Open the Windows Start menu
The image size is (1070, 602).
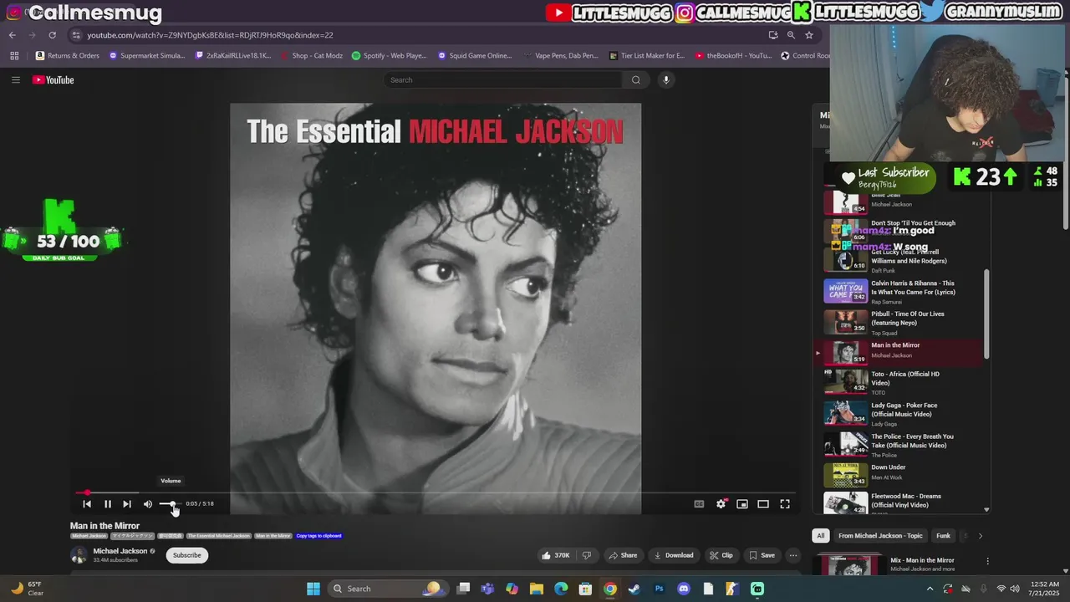coord(313,589)
